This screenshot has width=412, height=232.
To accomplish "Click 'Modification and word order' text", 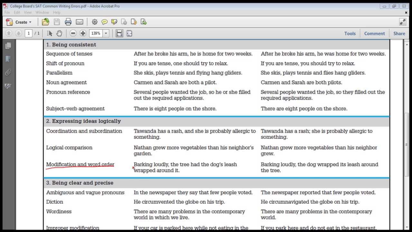I will click(80, 164).
